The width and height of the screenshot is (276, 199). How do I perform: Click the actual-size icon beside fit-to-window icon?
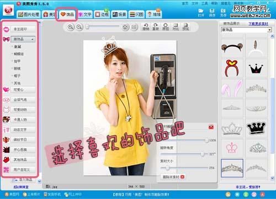(x=134, y=27)
